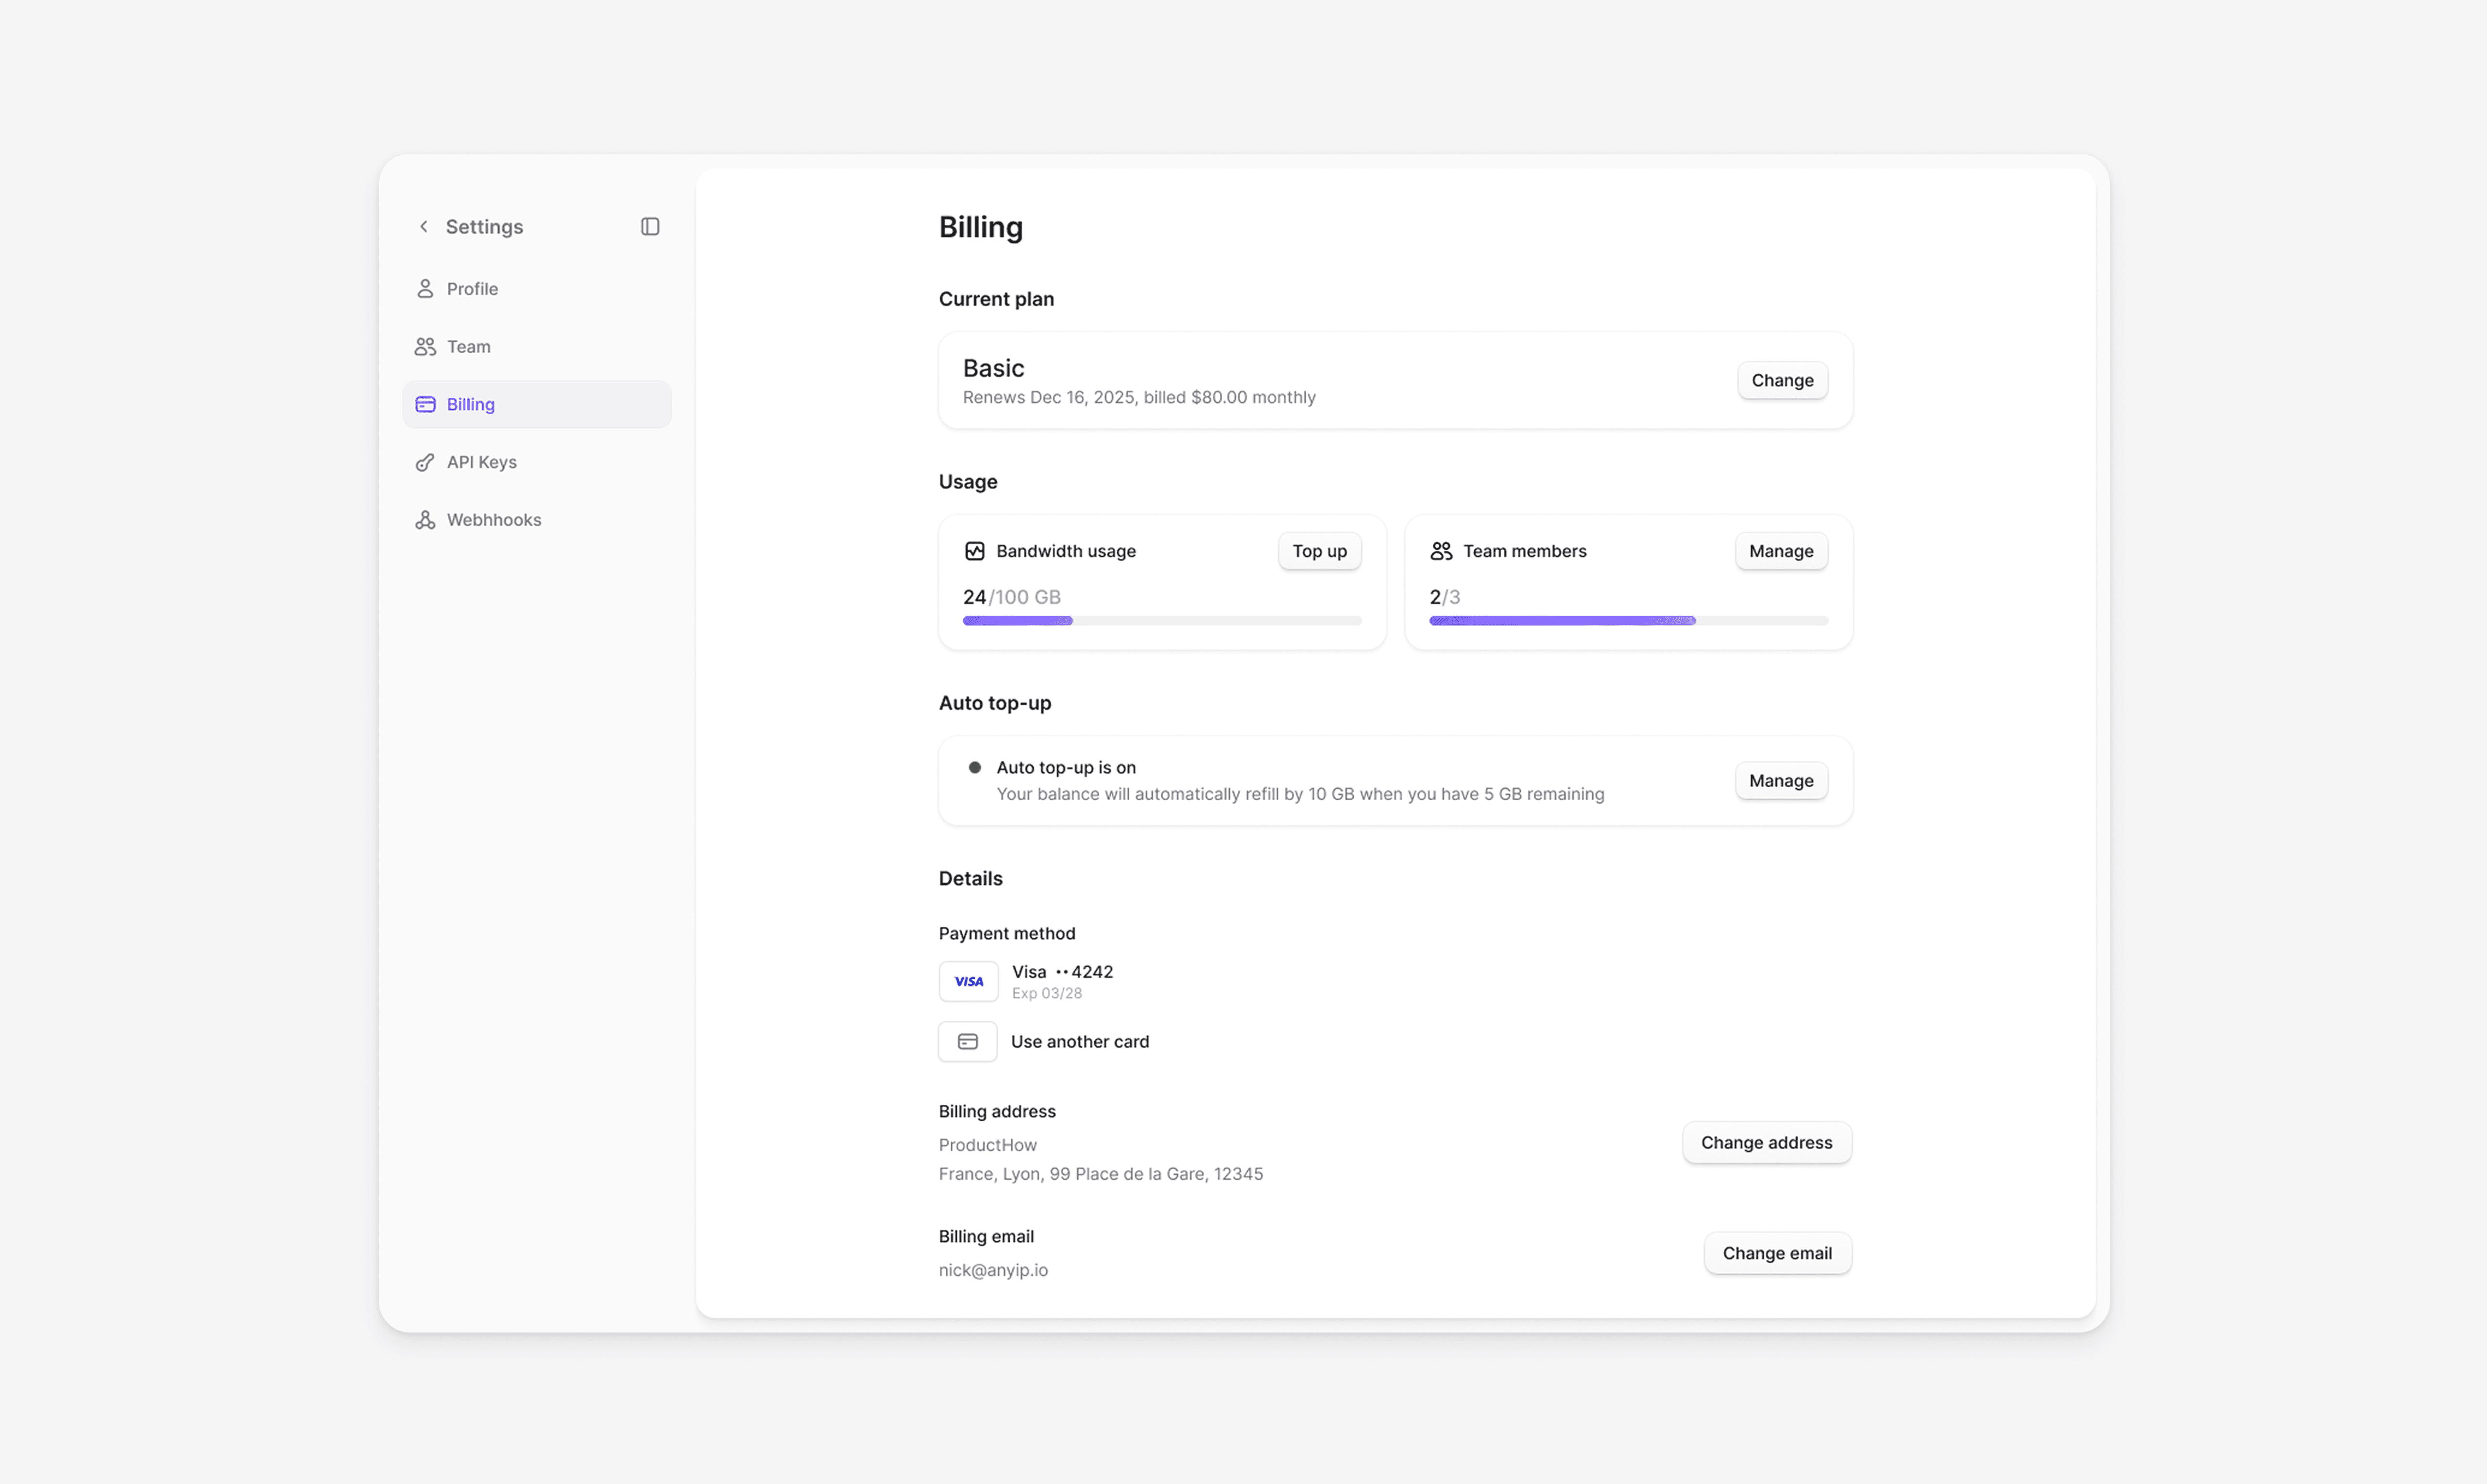This screenshot has height=1484, width=2487.
Task: Click the Webhooks icon in sidebar
Action: [x=425, y=520]
